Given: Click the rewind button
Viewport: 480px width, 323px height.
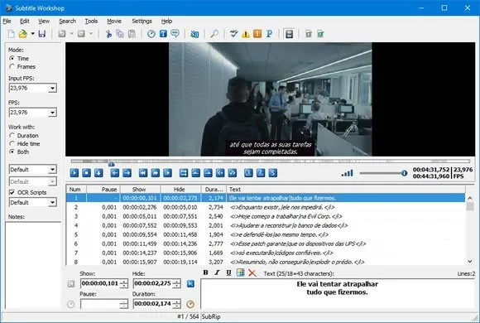Looking at the screenshot, I should pos(143,173).
